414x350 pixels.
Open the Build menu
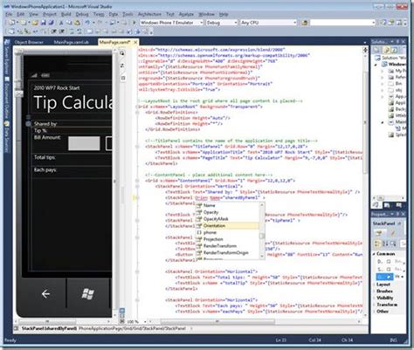tap(66, 14)
